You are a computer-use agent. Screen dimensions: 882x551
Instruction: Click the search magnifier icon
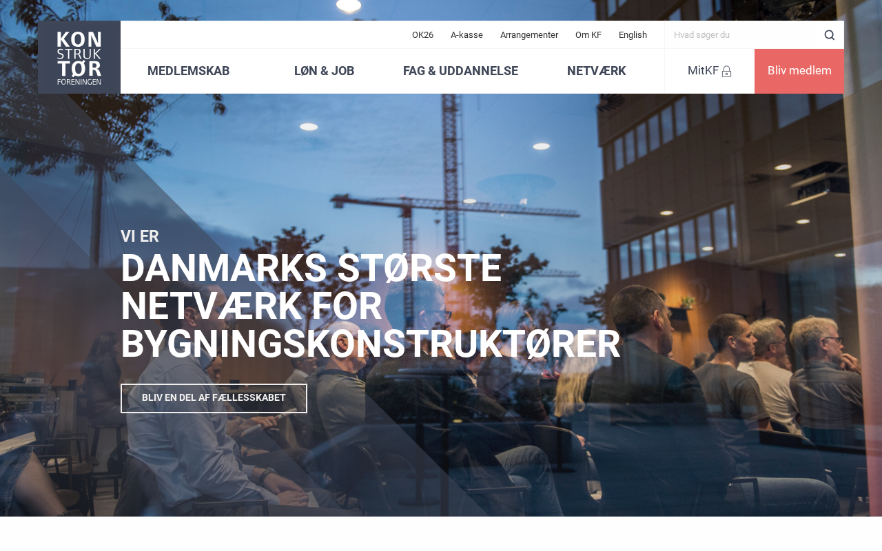click(x=830, y=35)
